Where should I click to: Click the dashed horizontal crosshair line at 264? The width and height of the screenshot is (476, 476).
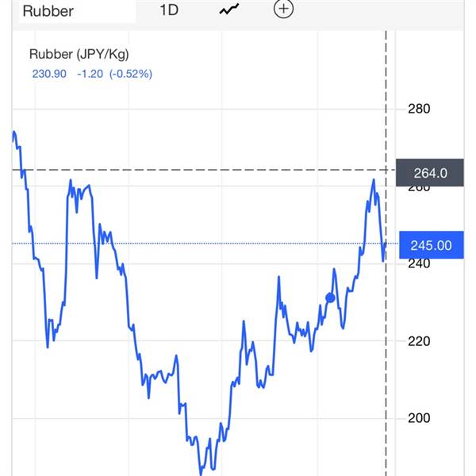click(x=203, y=170)
